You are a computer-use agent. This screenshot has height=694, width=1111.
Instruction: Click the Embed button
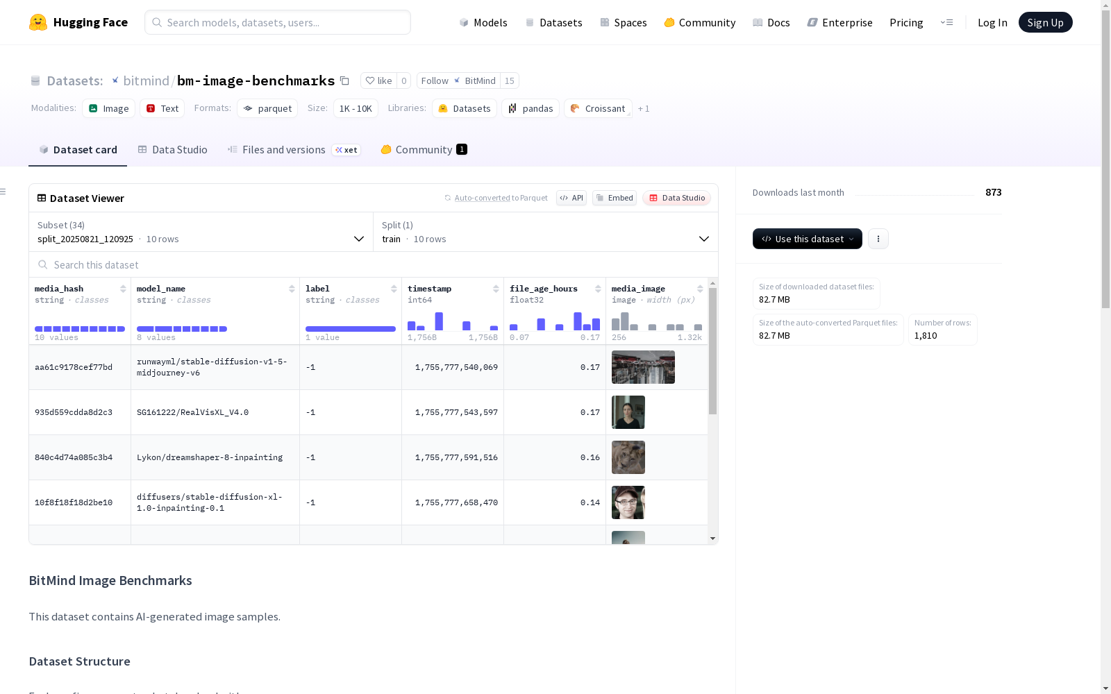coord(615,198)
